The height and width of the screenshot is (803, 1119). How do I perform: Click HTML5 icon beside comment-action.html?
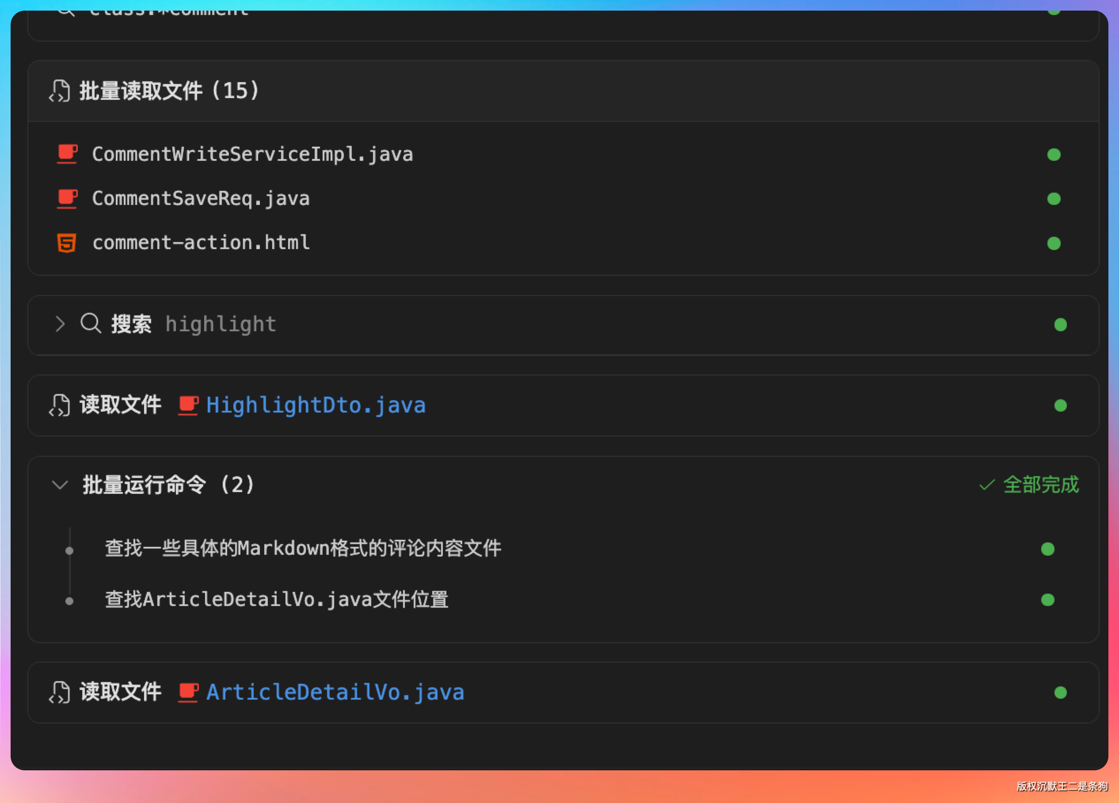(67, 242)
